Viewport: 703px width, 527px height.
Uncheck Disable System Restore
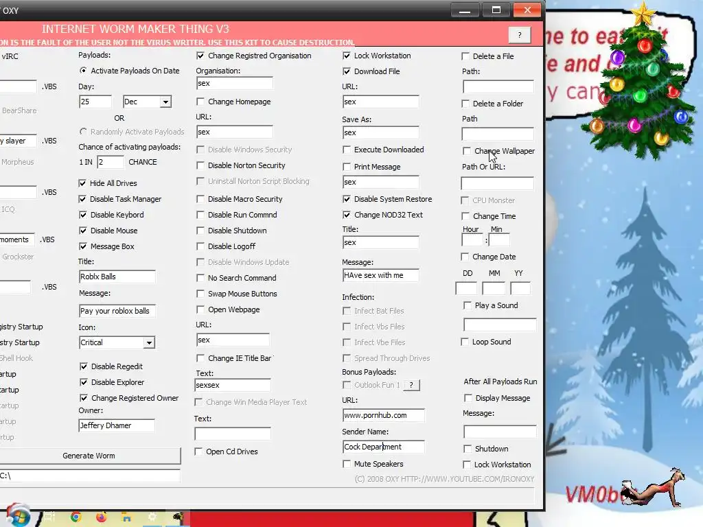point(347,199)
